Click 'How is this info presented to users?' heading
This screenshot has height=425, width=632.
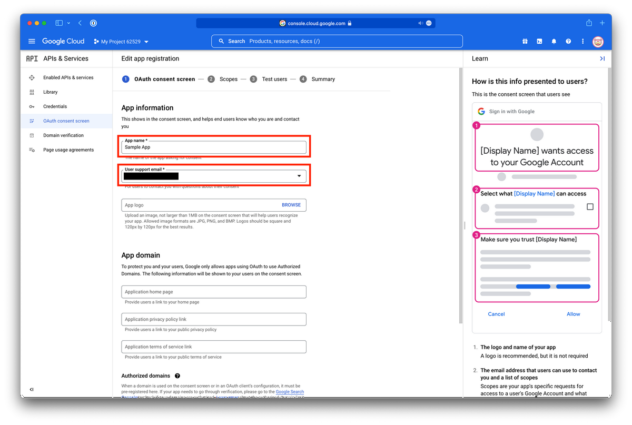(530, 82)
